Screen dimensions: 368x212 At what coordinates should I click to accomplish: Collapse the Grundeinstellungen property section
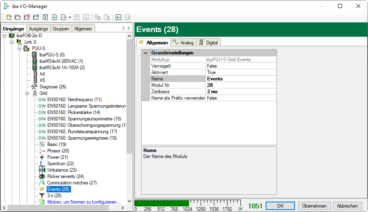click(145, 53)
